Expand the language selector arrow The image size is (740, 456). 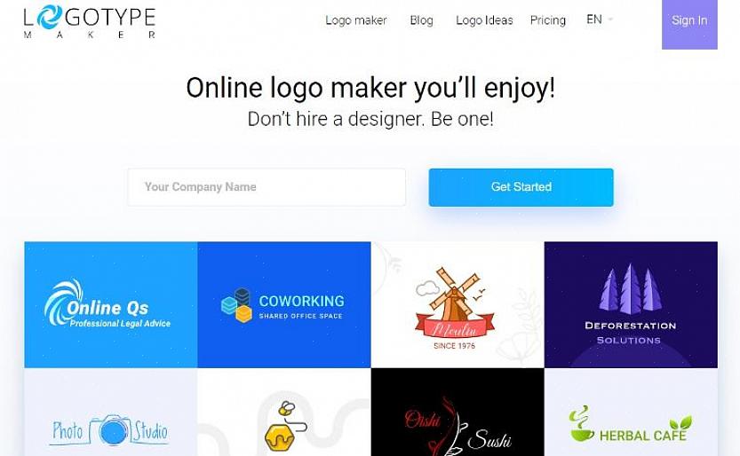(x=610, y=20)
